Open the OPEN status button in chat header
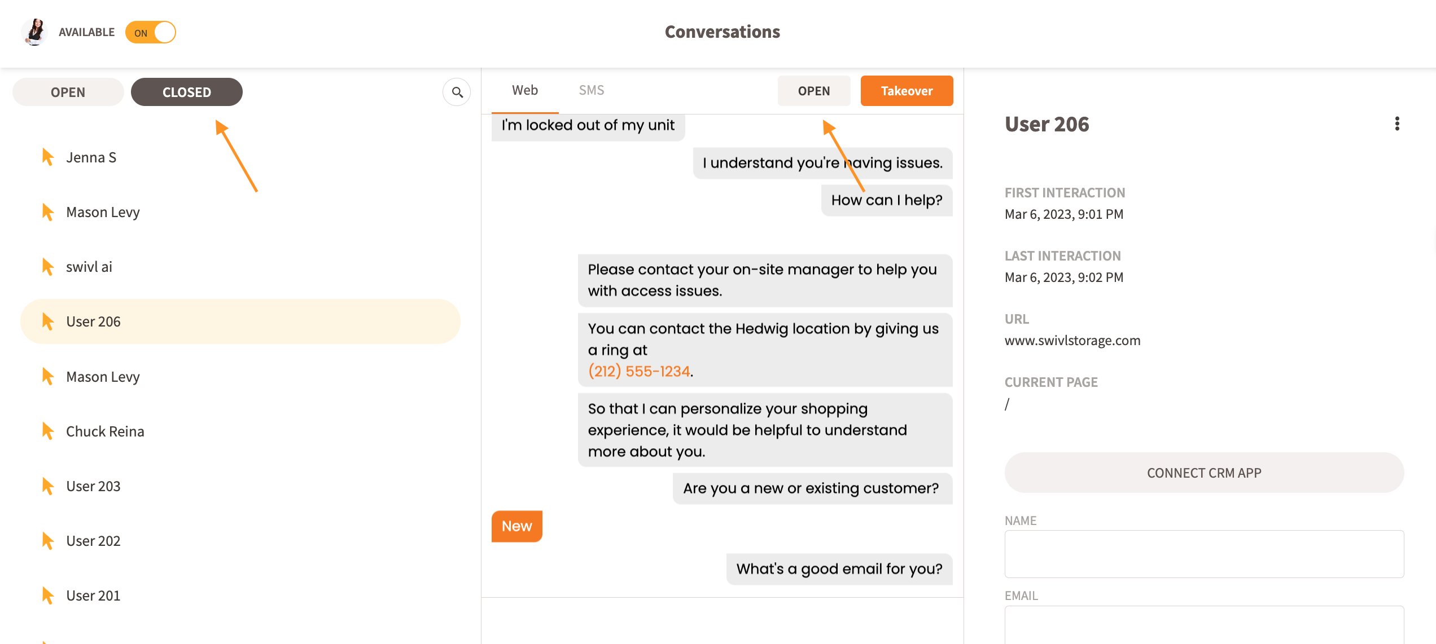 pos(813,91)
